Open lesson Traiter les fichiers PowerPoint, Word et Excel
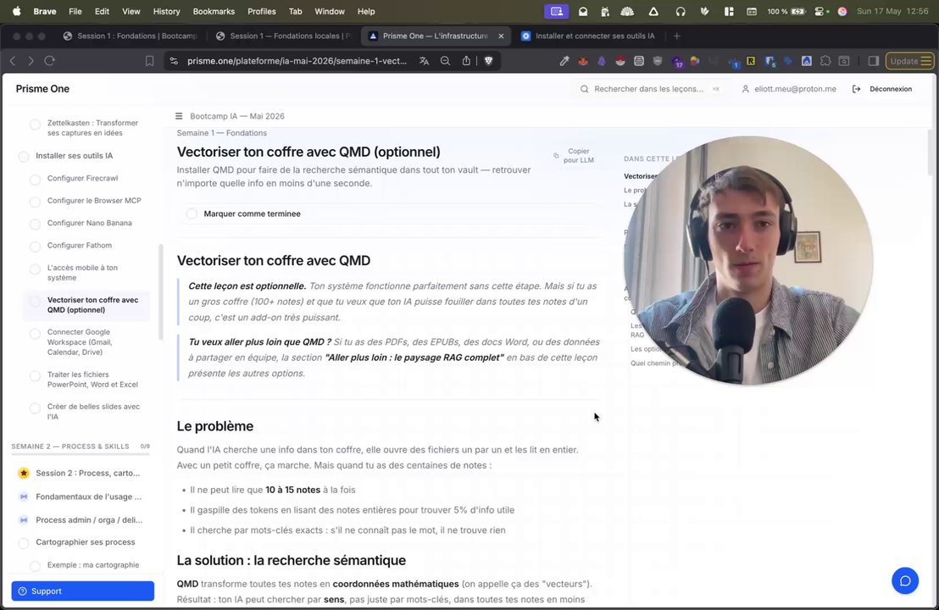 (x=93, y=380)
